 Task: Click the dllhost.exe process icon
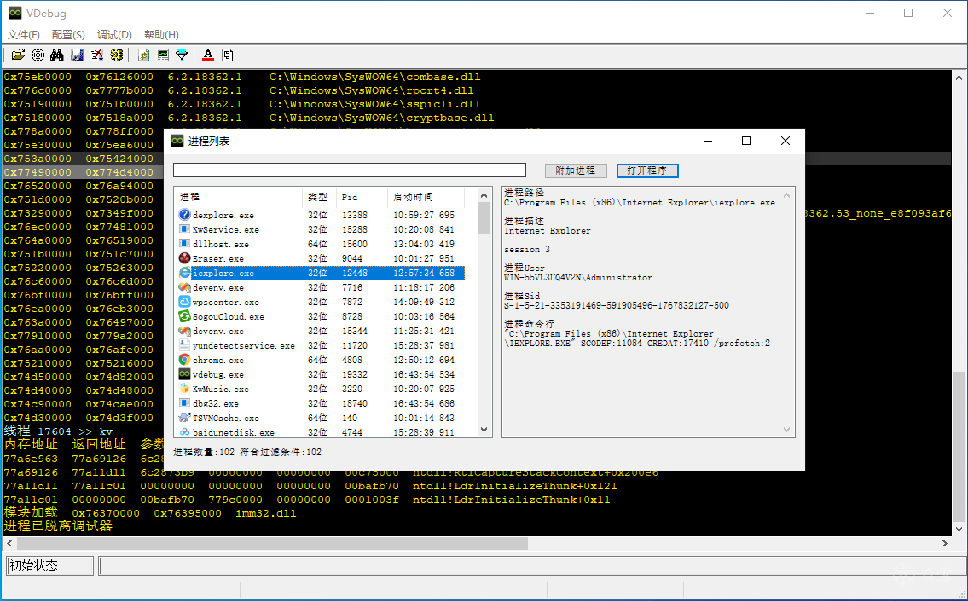[184, 244]
